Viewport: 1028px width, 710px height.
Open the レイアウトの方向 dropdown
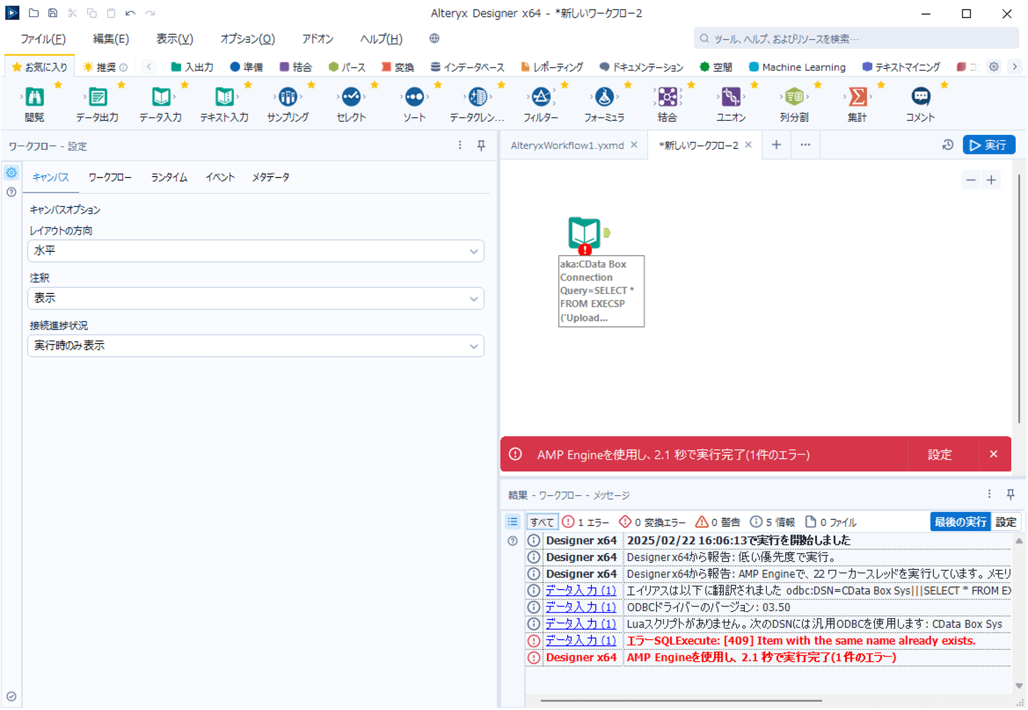tap(256, 251)
